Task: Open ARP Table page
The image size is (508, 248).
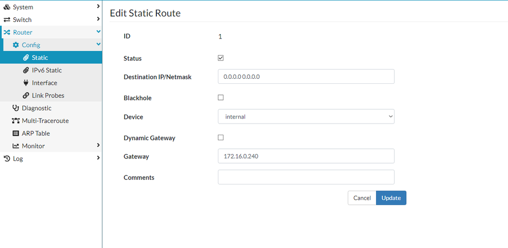Action: [35, 133]
